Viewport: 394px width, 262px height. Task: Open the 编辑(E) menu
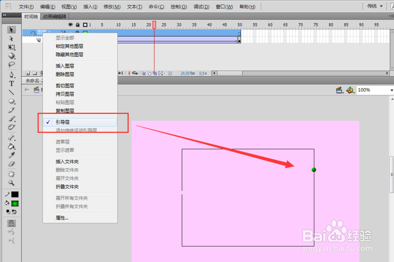click(x=48, y=7)
